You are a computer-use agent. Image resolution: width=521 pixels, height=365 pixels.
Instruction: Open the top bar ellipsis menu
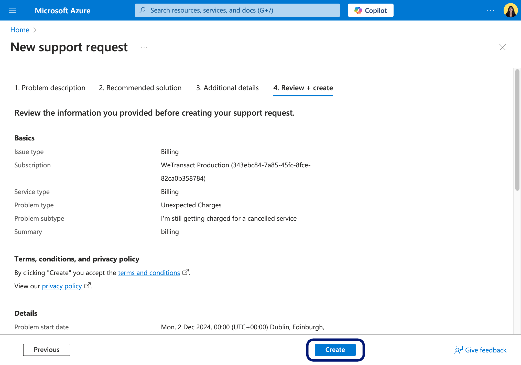[490, 10]
